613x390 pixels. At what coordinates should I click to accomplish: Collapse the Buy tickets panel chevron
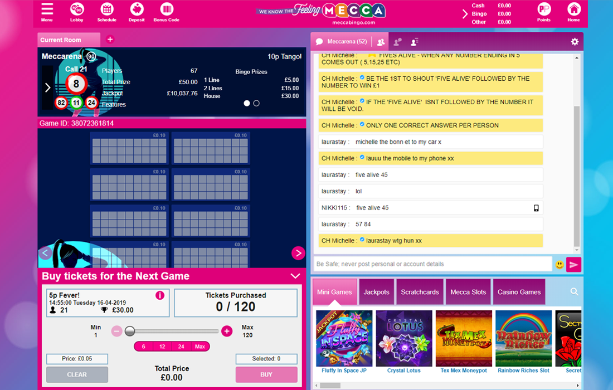[295, 276]
